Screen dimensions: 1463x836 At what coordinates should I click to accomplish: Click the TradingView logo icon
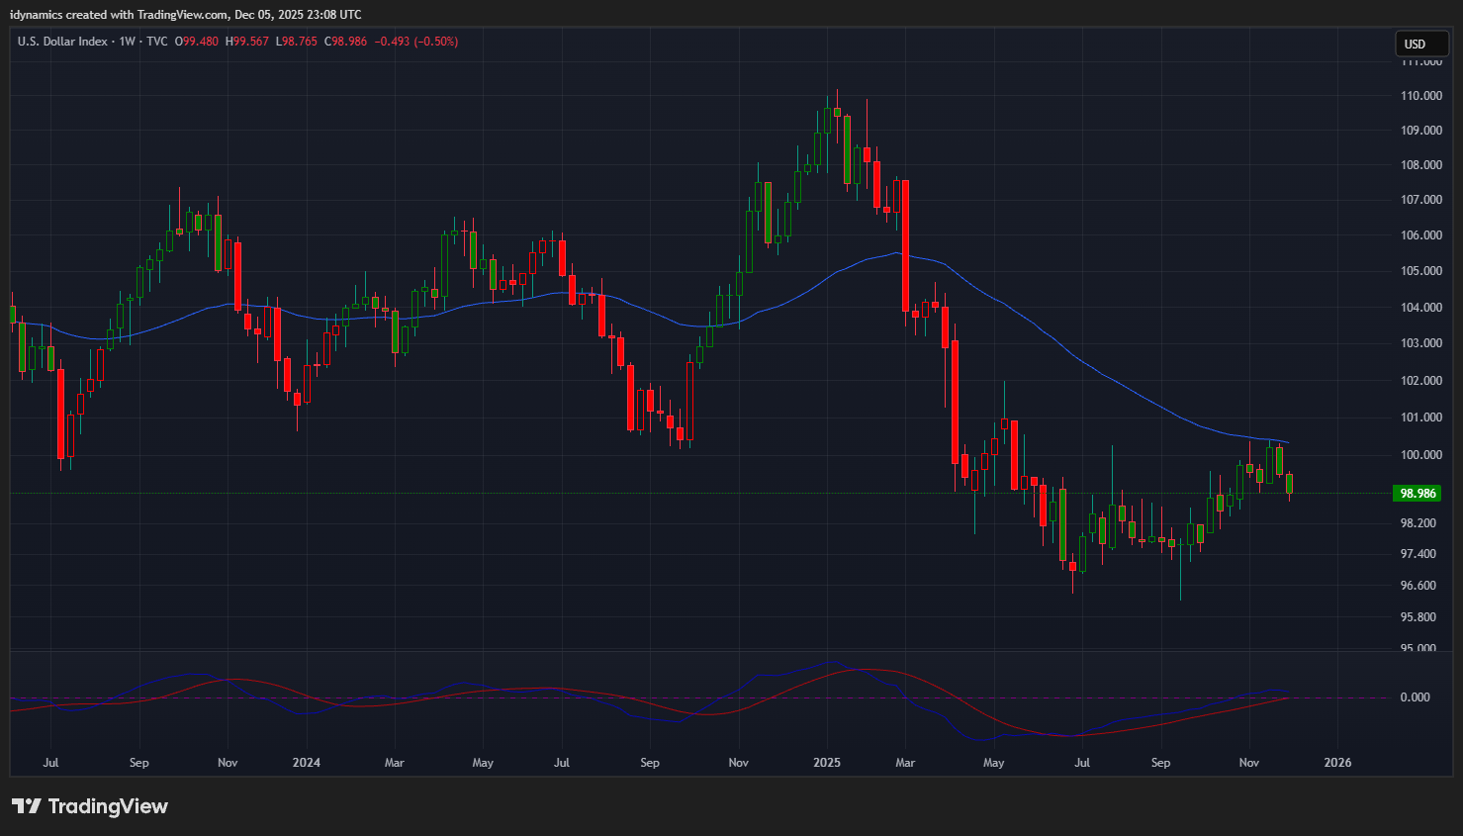click(26, 806)
